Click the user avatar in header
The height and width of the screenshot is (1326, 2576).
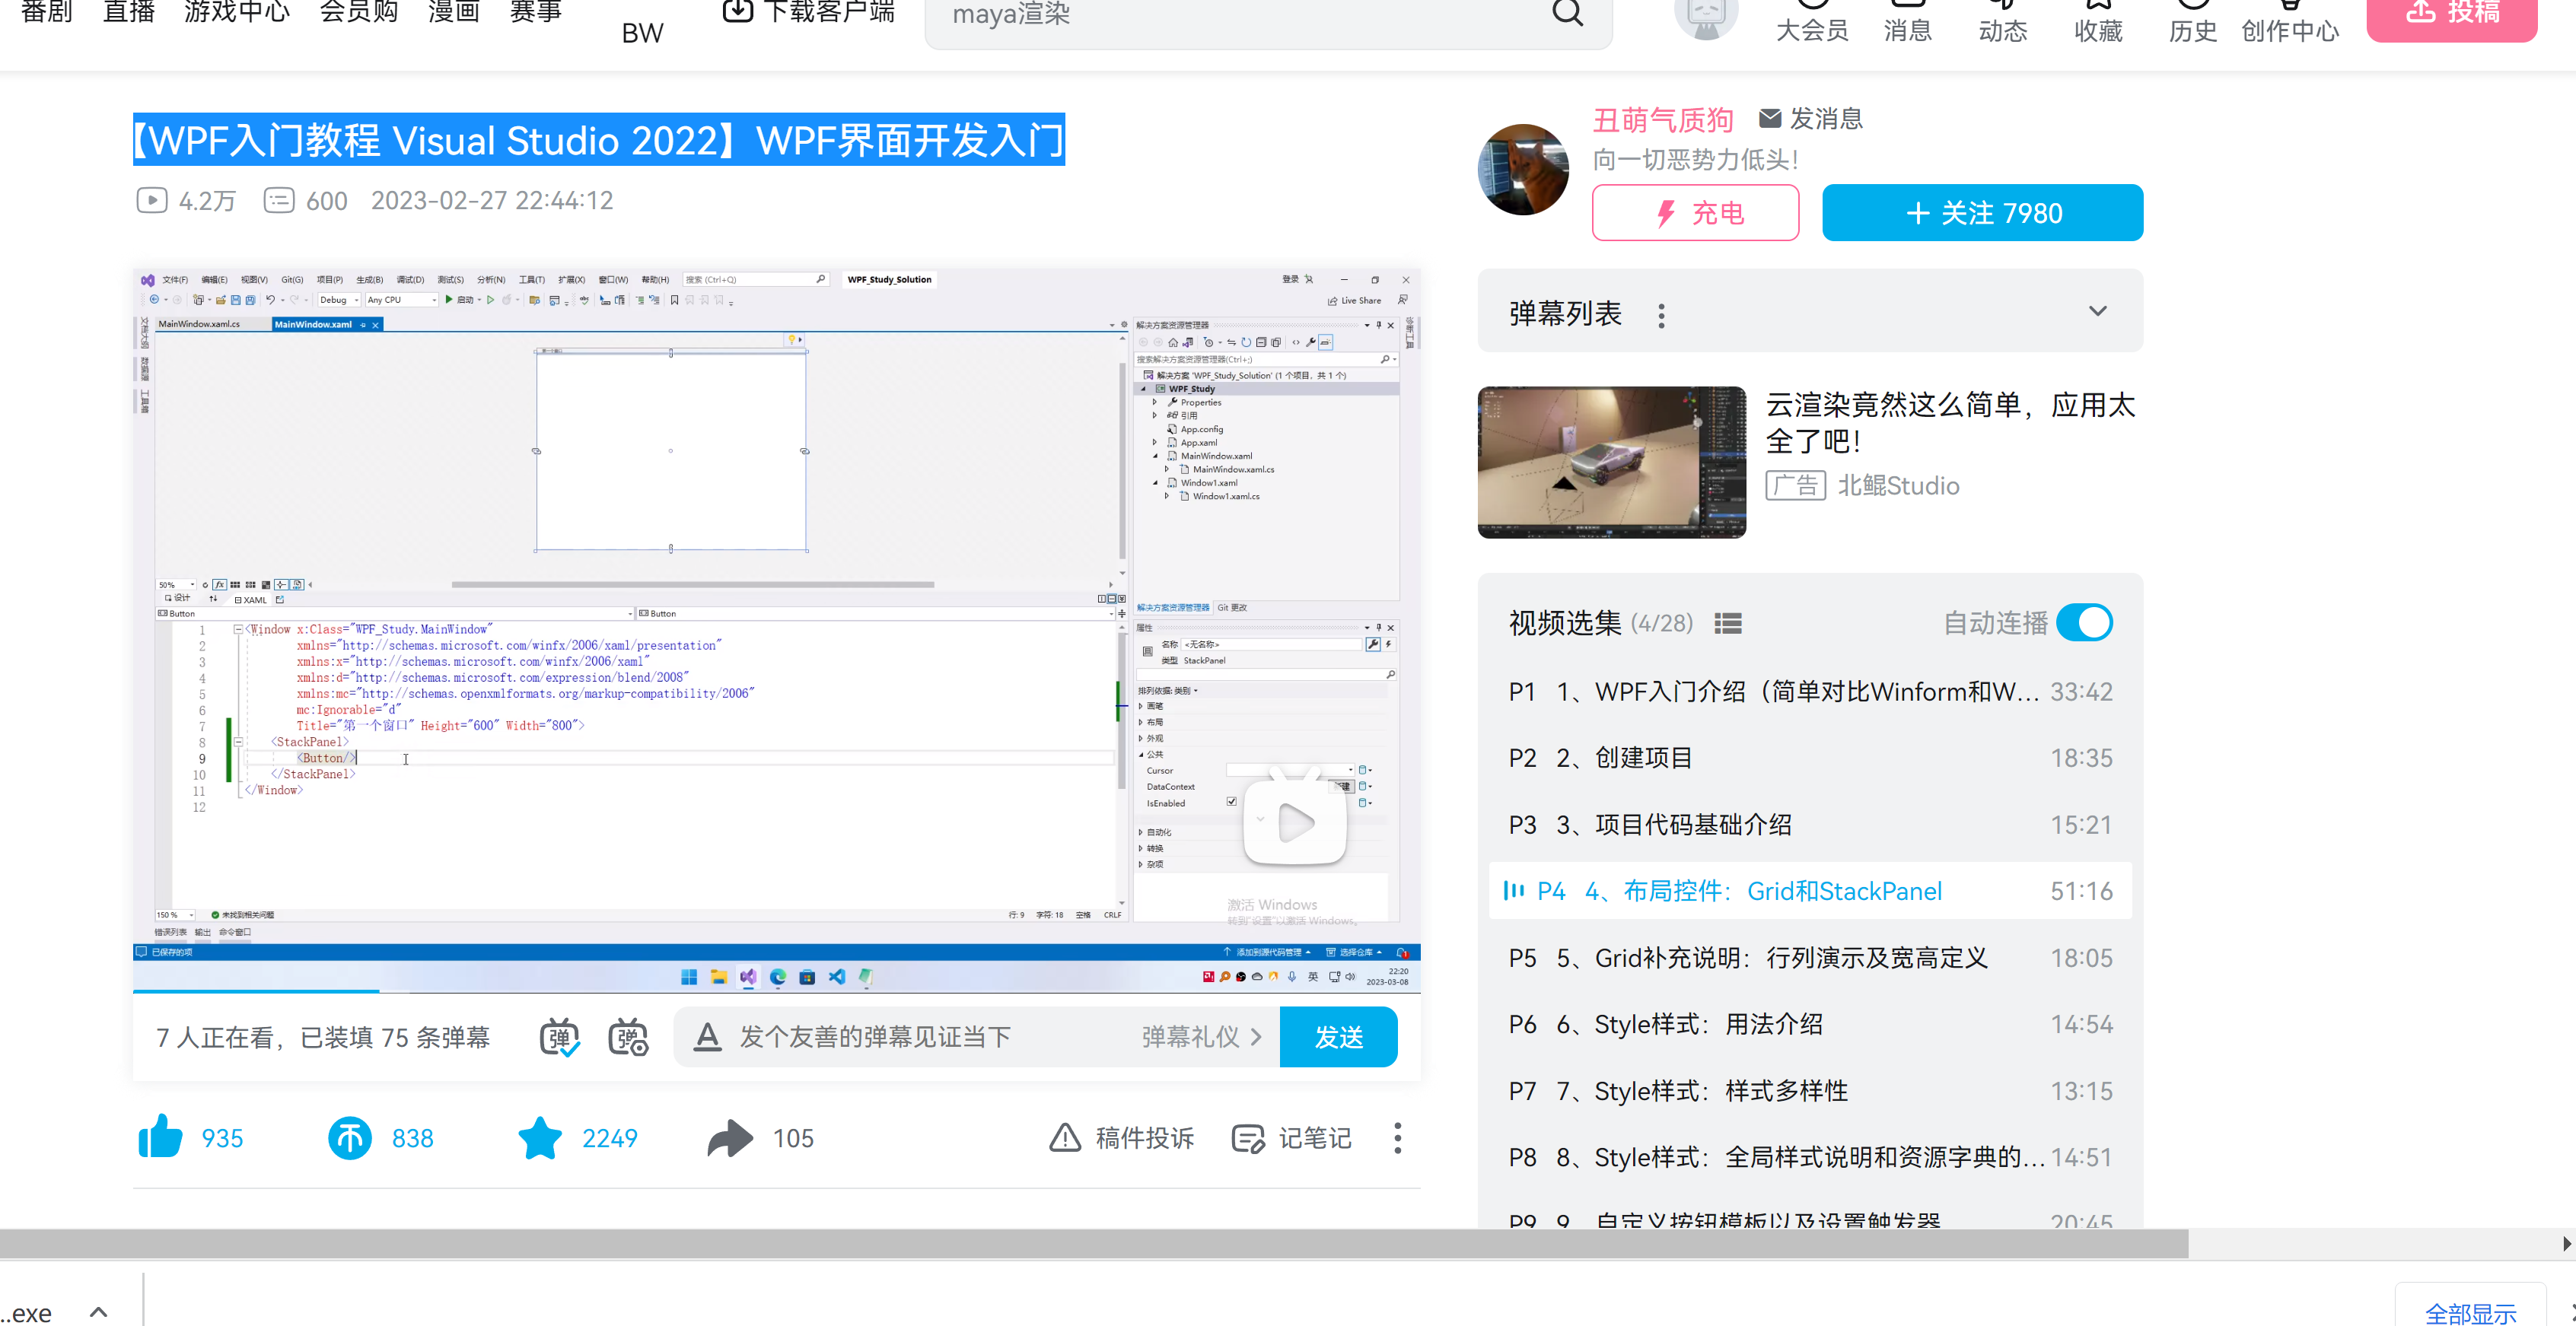(x=1706, y=15)
